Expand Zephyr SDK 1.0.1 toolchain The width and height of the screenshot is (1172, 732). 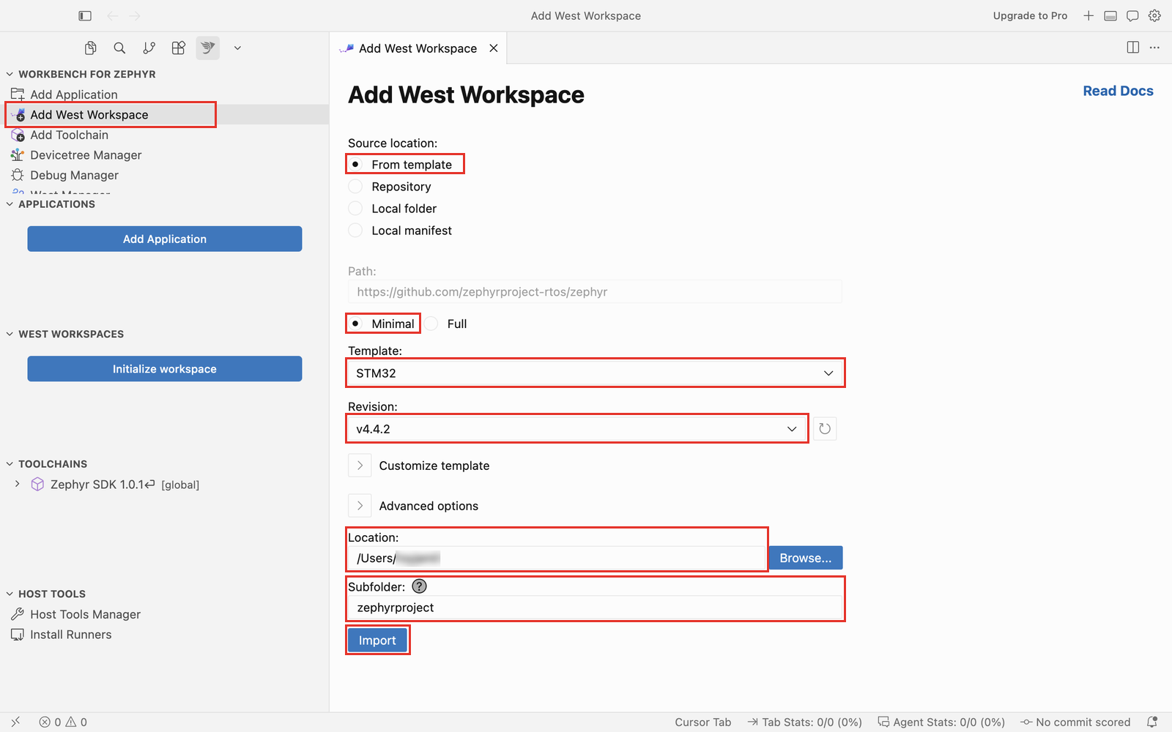(18, 484)
